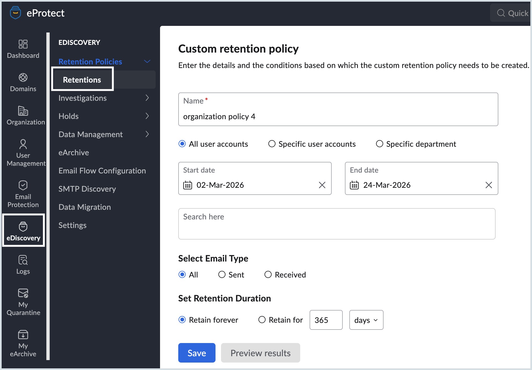Switch to the Retentions tab
532x370 pixels.
(82, 80)
